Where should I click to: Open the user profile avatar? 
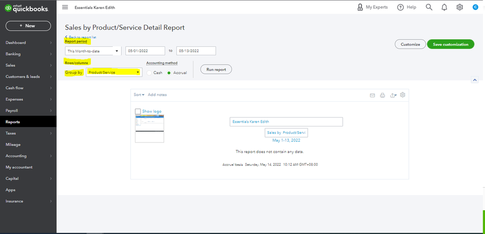(475, 7)
